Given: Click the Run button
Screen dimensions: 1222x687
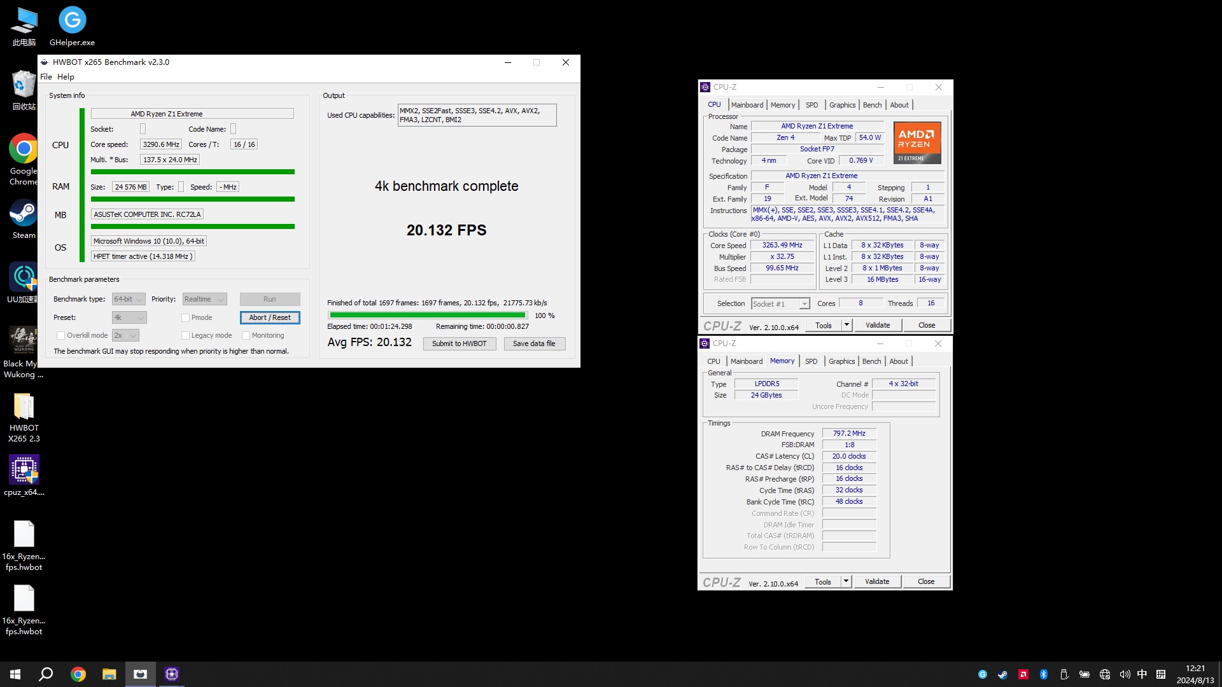Looking at the screenshot, I should coord(270,299).
